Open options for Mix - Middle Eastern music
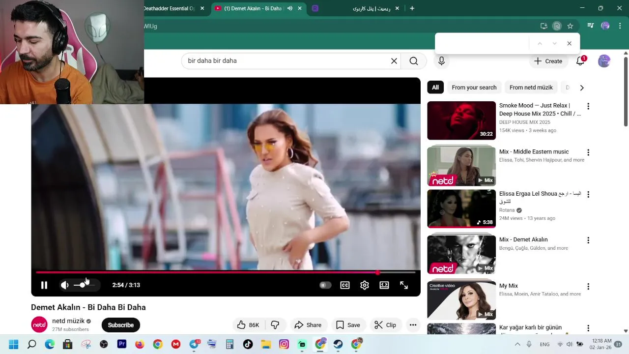629x354 pixels. [588, 152]
